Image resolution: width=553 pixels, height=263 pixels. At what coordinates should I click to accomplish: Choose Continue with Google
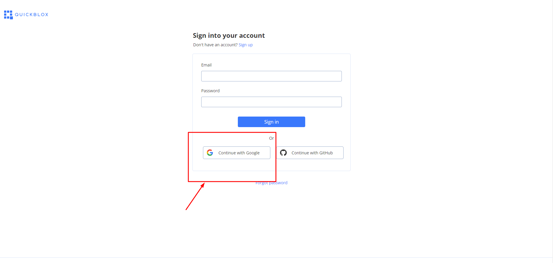(x=237, y=153)
